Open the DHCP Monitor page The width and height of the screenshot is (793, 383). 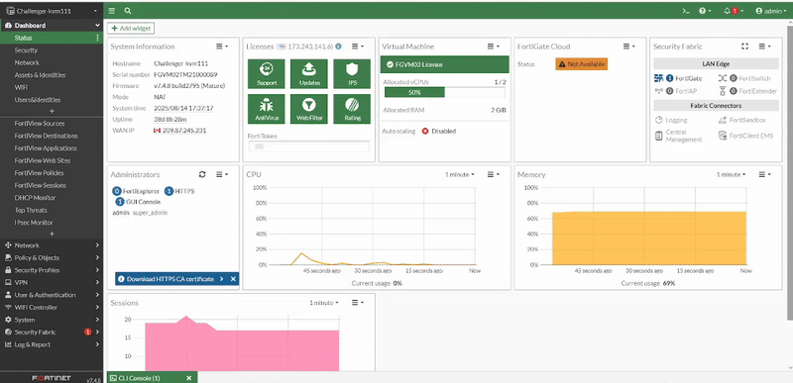pyautogui.click(x=52, y=198)
